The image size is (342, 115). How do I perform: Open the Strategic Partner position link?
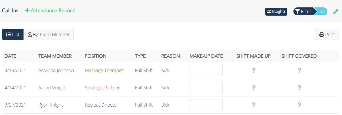[x=102, y=88]
